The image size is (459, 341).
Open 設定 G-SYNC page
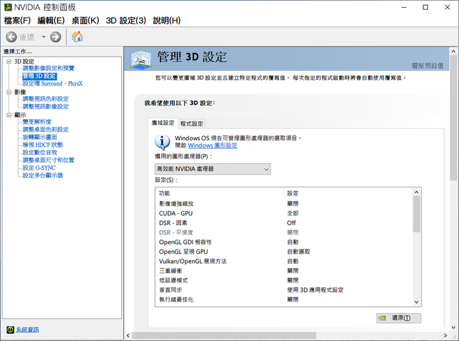point(40,168)
